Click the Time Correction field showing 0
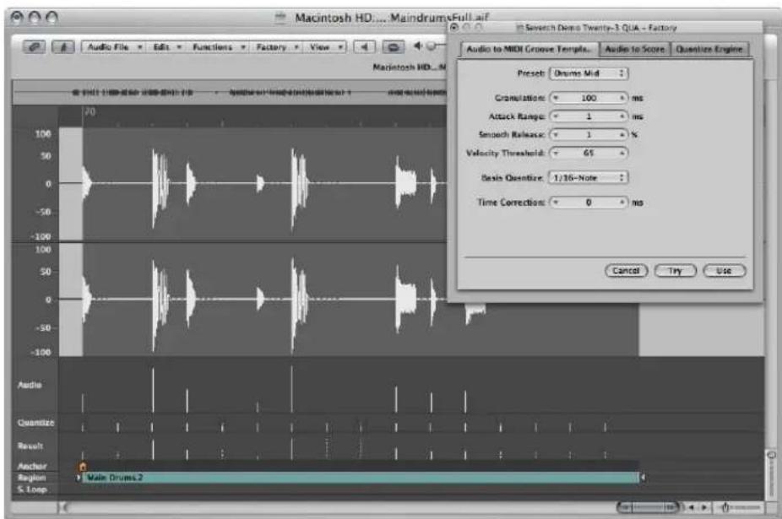 tap(589, 202)
